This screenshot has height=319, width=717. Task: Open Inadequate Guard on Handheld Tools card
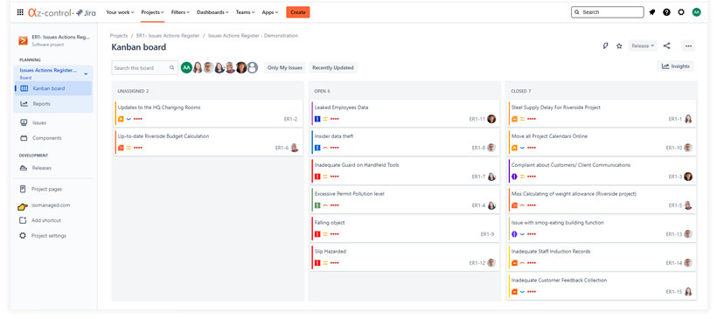[405, 171]
